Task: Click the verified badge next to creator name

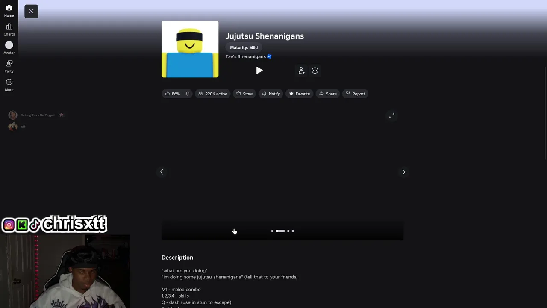Action: [x=269, y=56]
